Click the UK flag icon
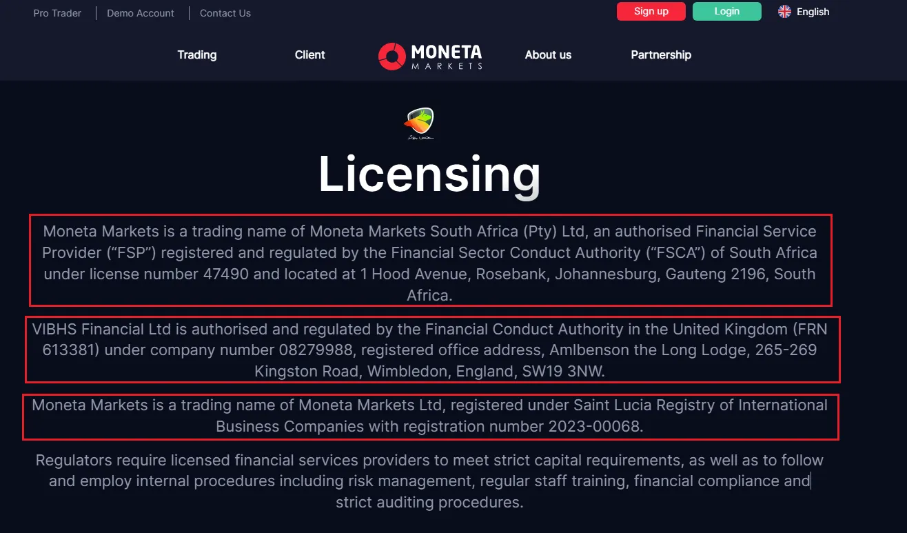The width and height of the screenshot is (907, 533). (x=784, y=12)
